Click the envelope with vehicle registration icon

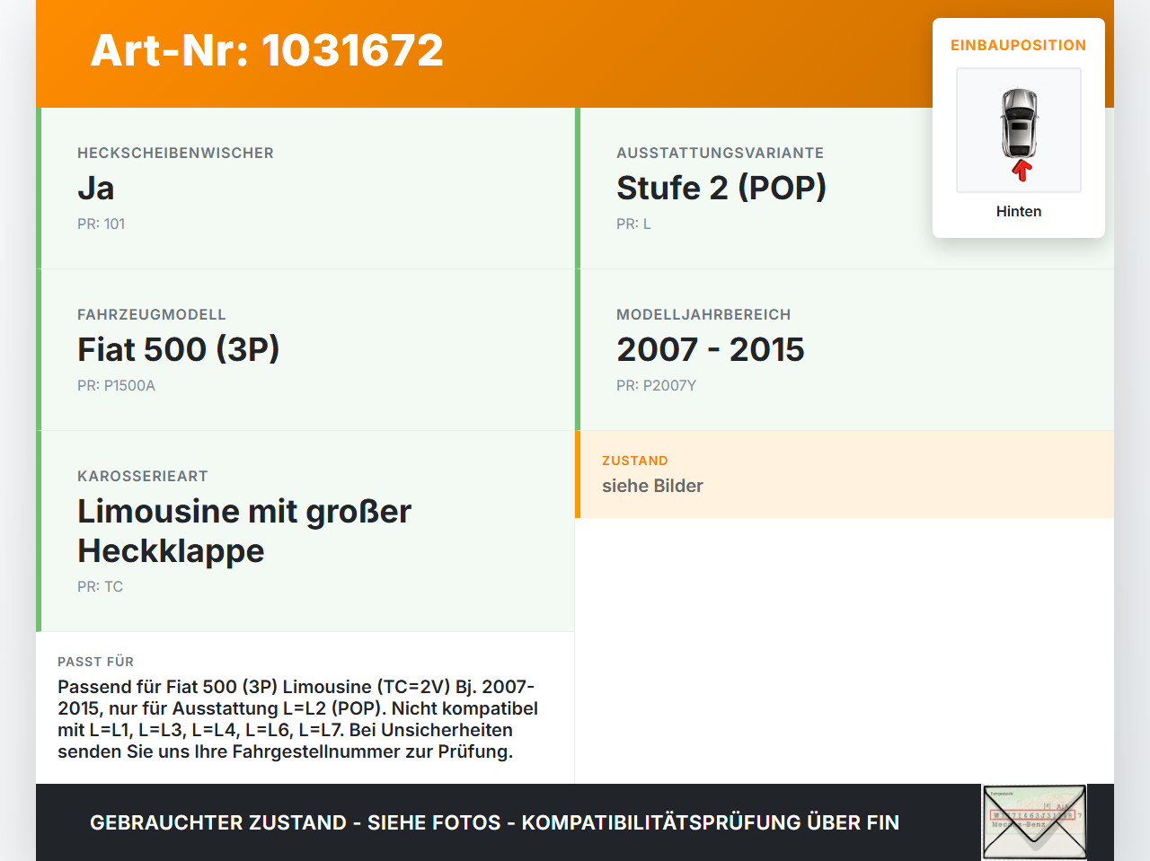click(1033, 821)
